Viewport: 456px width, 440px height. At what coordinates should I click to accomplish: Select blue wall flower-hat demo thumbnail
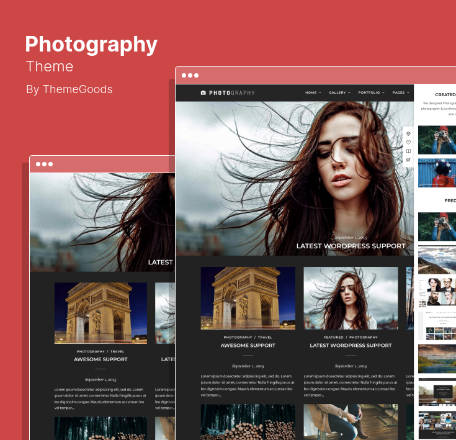point(437,173)
